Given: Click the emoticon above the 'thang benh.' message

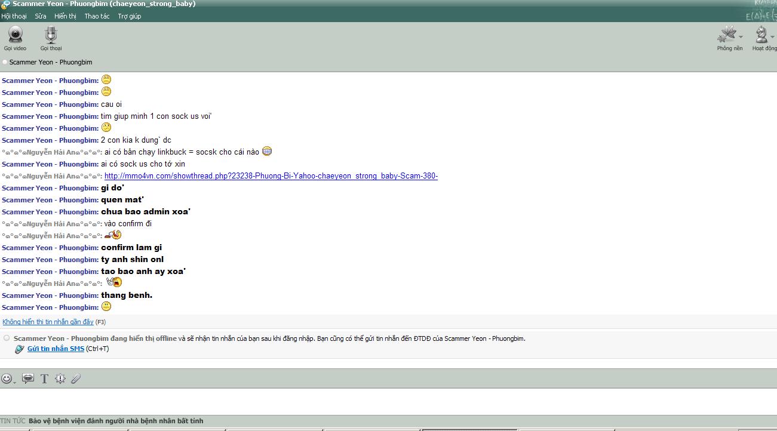Looking at the screenshot, I should (114, 282).
